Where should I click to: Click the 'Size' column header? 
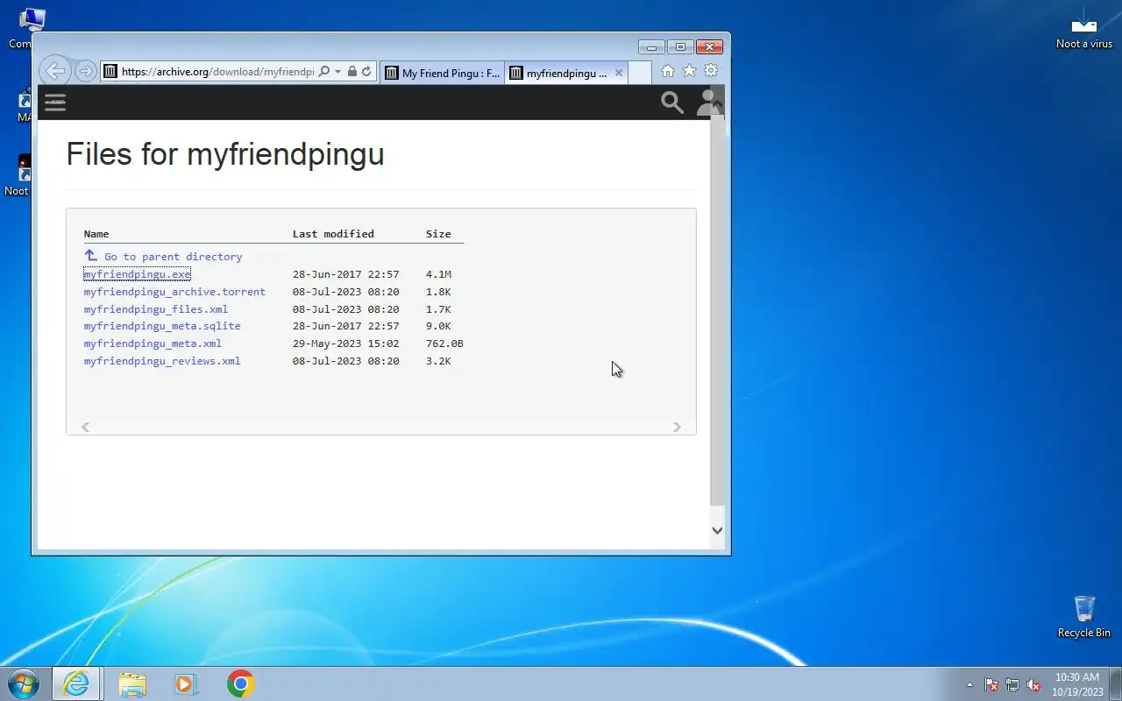coord(438,234)
